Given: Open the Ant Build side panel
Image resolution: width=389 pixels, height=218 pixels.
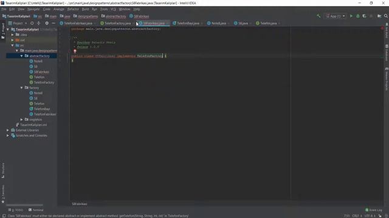Looking at the screenshot, I should pyautogui.click(x=387, y=31).
